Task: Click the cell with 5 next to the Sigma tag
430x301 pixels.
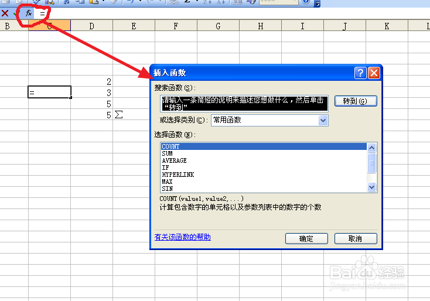Action: click(x=91, y=115)
